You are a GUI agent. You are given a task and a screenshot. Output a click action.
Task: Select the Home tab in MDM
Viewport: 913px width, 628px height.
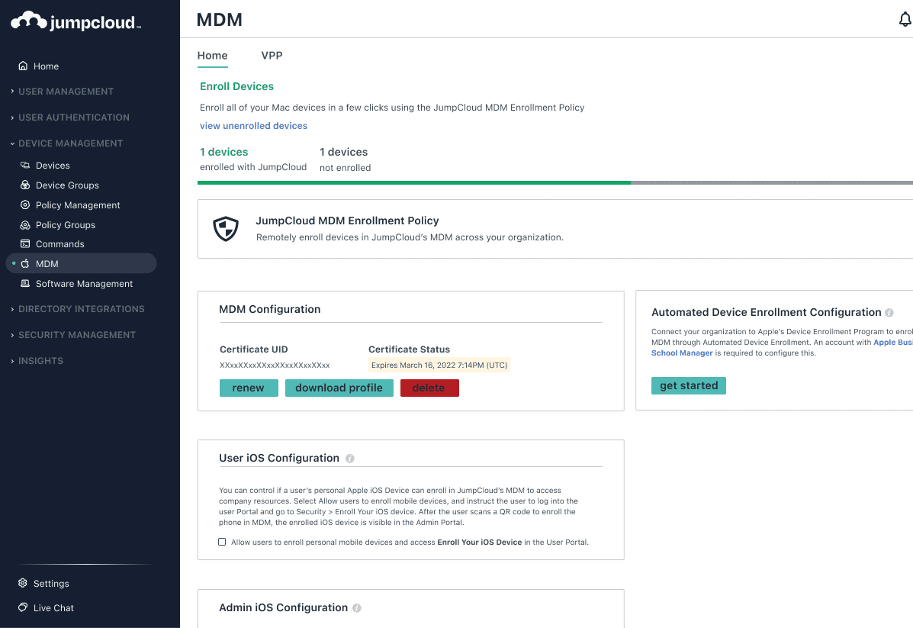213,56
